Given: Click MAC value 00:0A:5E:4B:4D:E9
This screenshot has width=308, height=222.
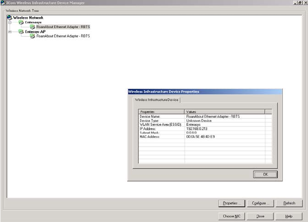Looking at the screenshot, I should pos(200,137).
